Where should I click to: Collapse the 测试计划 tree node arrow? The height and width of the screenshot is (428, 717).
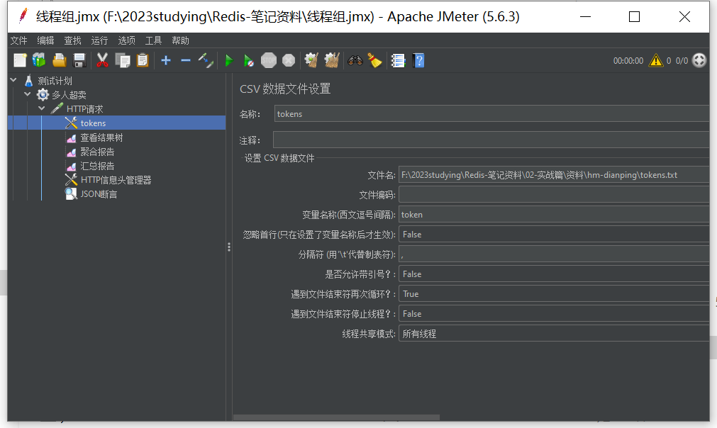point(13,81)
